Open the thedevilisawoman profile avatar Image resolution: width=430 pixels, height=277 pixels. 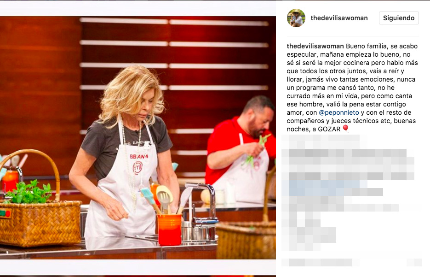coord(296,18)
